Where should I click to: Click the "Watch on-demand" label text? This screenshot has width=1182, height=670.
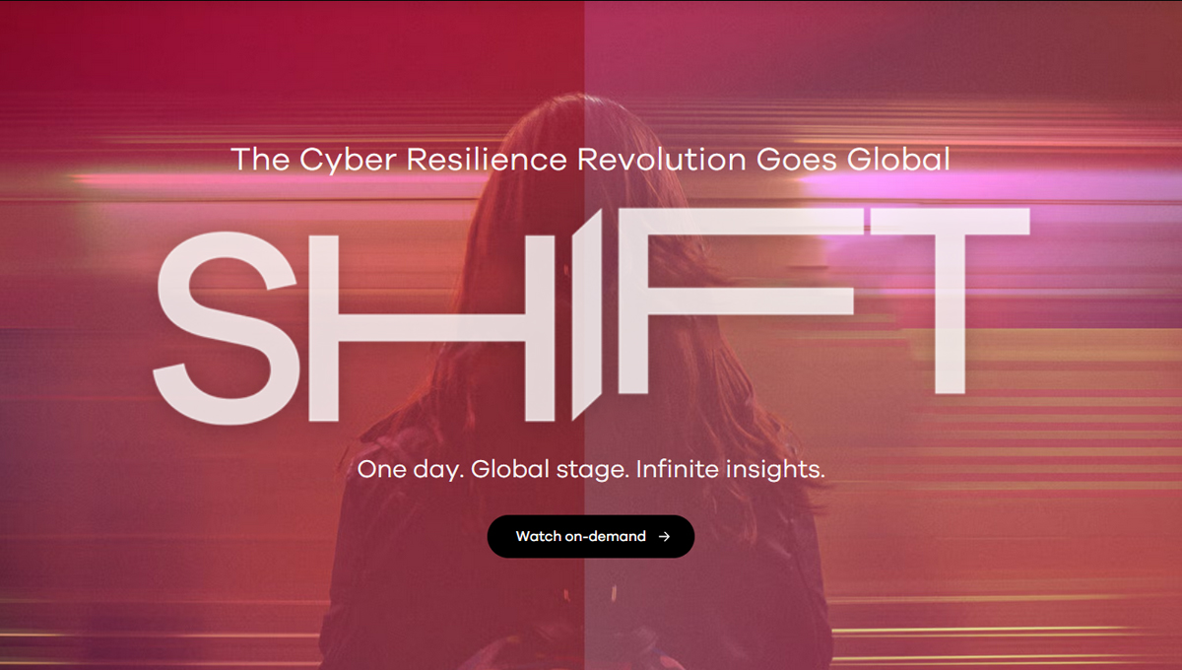click(x=581, y=537)
